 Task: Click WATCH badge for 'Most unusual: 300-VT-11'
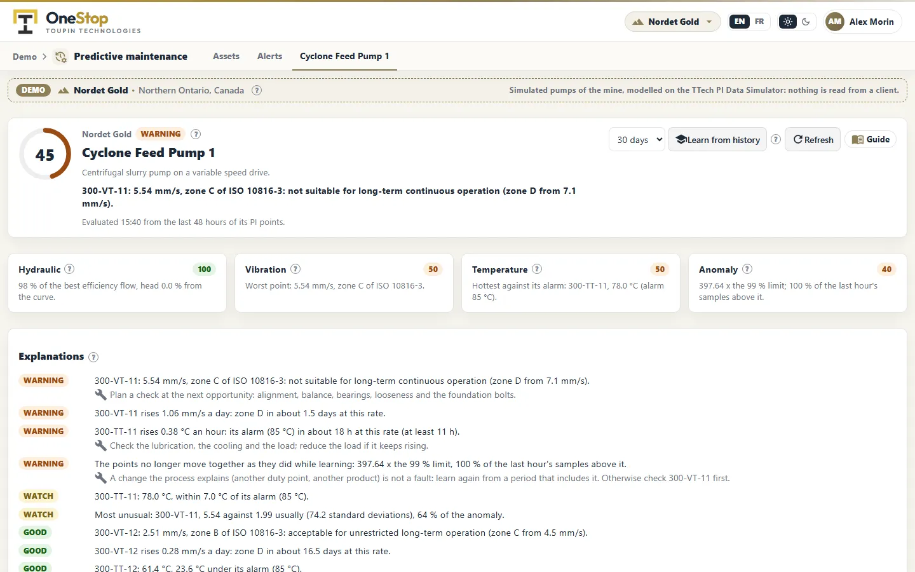[x=38, y=515]
